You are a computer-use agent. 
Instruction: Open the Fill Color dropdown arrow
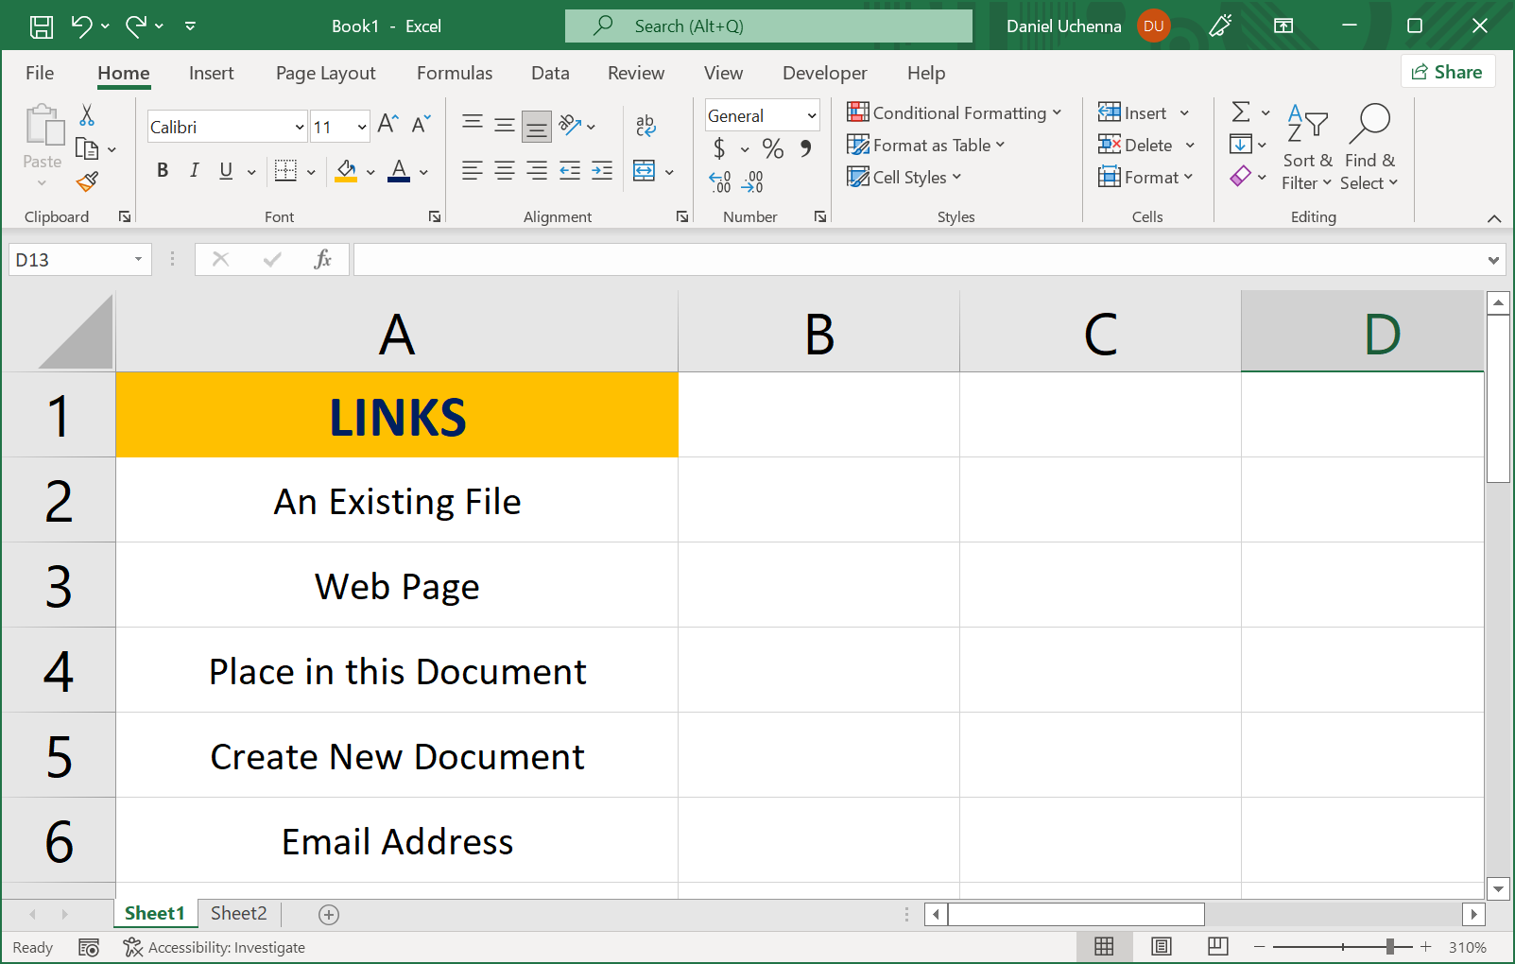pos(370,171)
